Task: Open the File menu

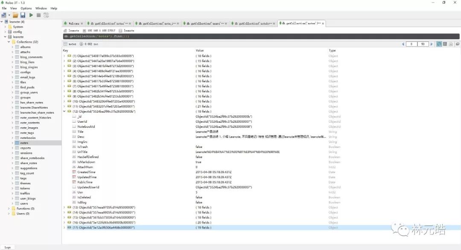Action: pyautogui.click(x=4, y=8)
